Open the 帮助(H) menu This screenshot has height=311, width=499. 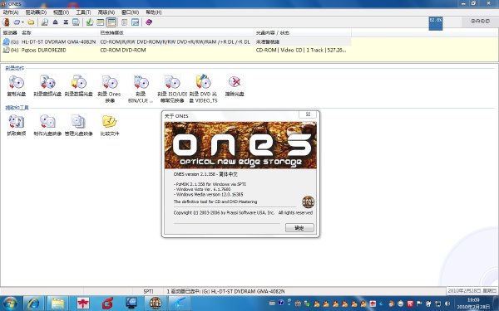(x=154, y=12)
